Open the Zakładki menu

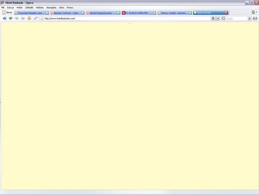29,7
